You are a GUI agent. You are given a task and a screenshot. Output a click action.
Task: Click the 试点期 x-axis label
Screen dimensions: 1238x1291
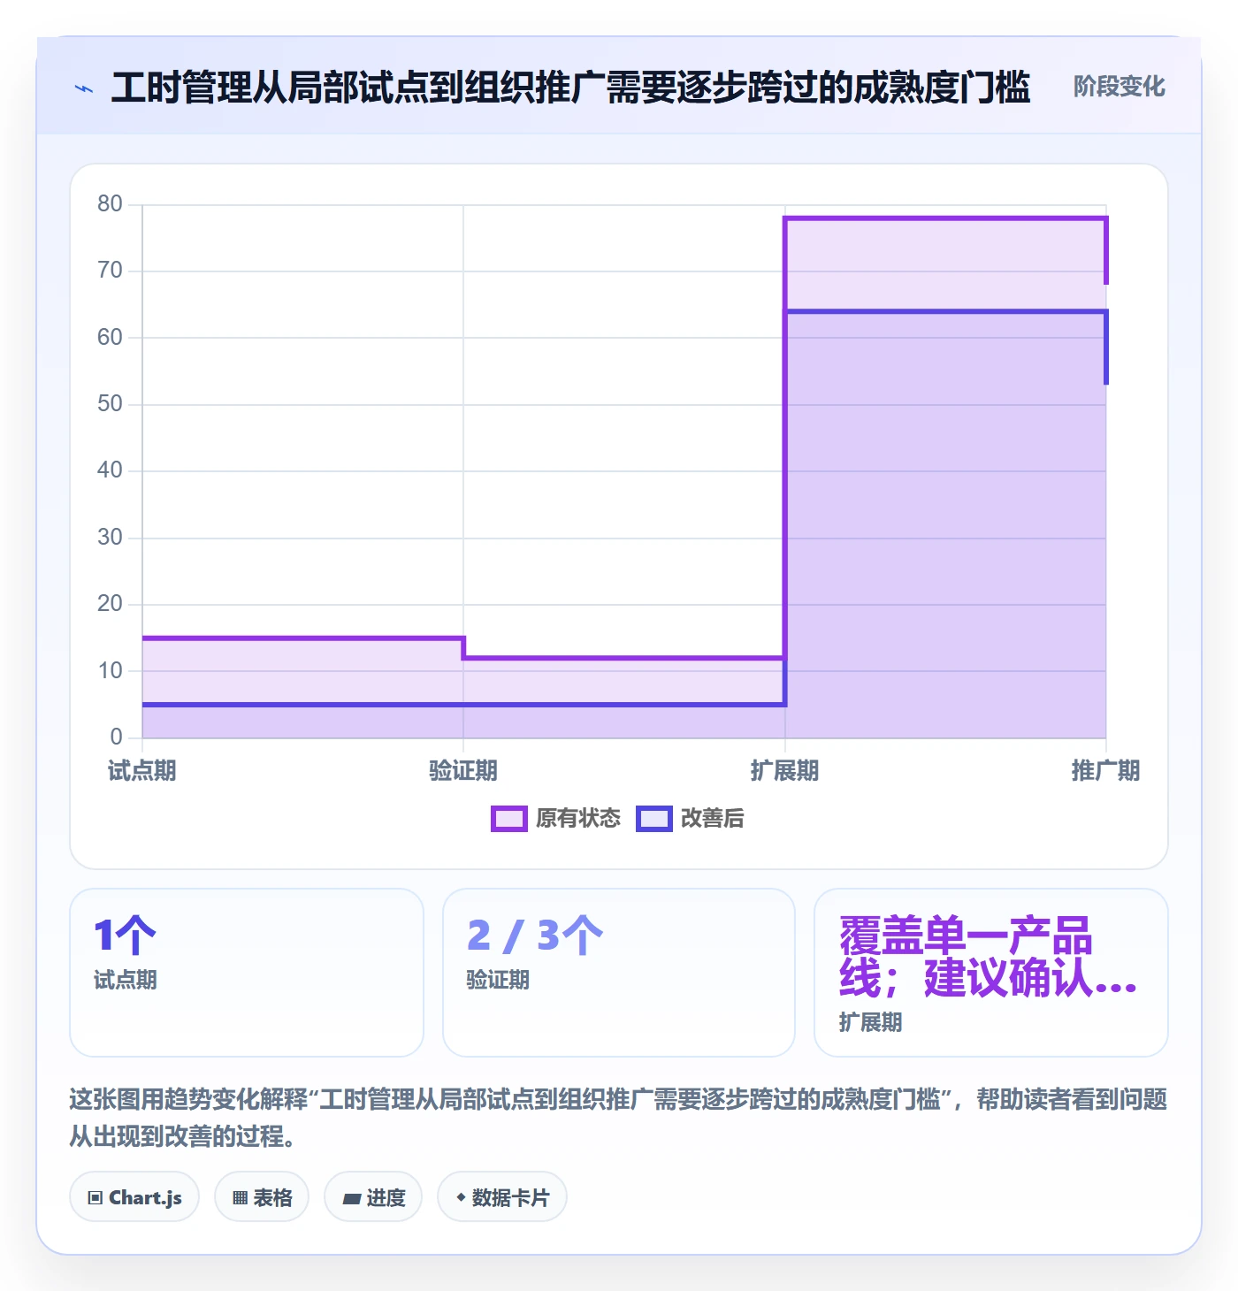(141, 771)
